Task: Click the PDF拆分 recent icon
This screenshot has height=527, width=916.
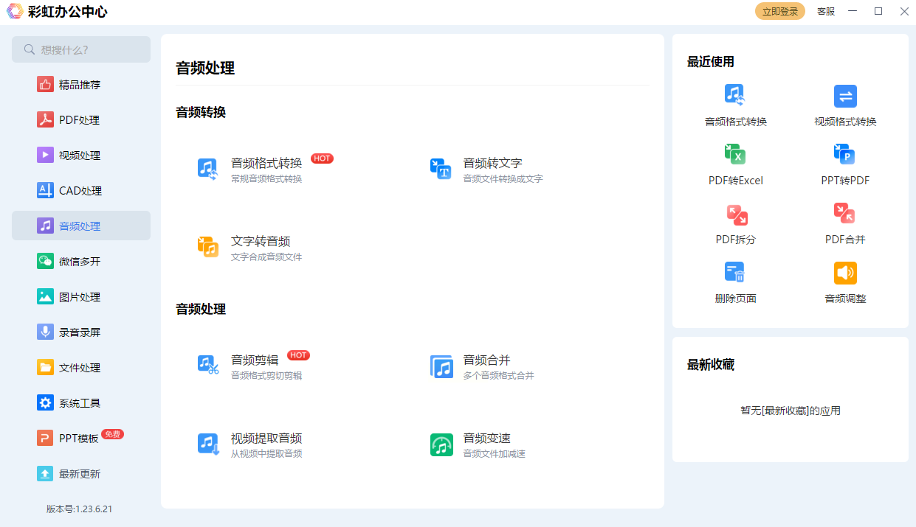Action: click(x=735, y=223)
